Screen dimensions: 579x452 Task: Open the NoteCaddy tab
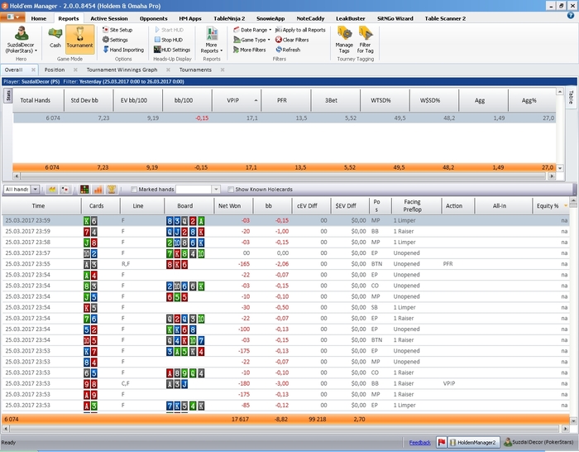tap(310, 18)
